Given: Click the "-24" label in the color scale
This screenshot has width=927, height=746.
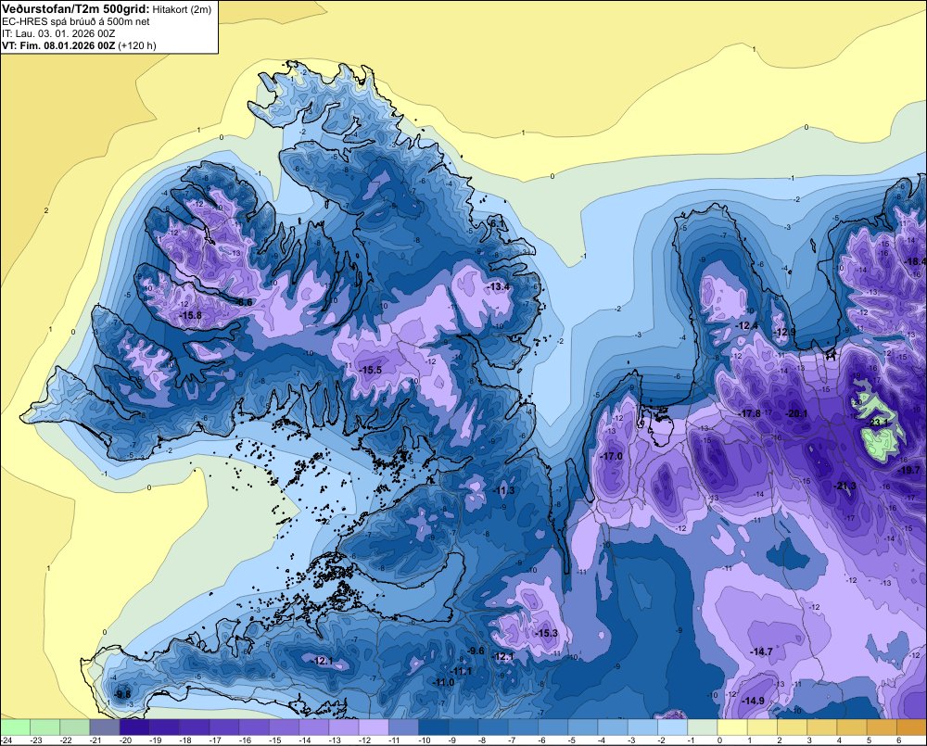Looking at the screenshot, I should click(x=7, y=740).
